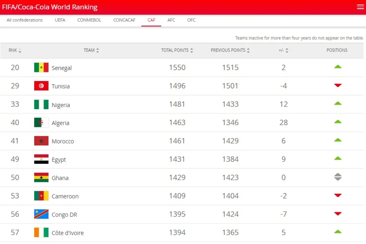Open the Morocco team link
The width and height of the screenshot is (366, 244).
tap(63, 141)
